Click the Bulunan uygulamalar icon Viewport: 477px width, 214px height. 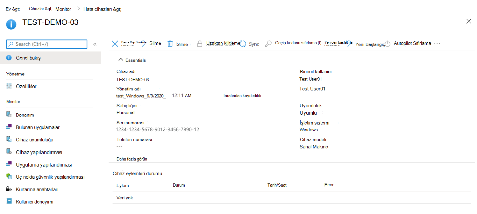[x=9, y=127]
